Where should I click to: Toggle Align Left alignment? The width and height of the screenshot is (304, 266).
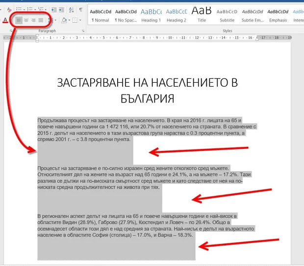pos(19,20)
